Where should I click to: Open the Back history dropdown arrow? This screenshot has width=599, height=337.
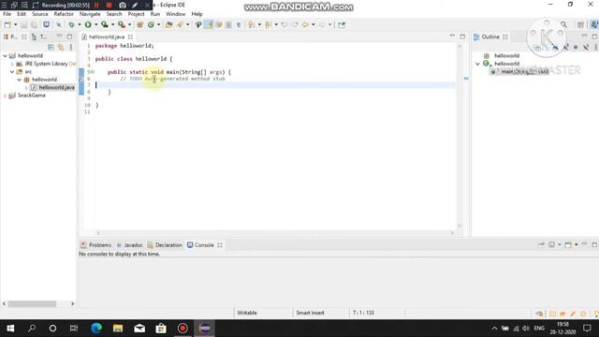click(313, 25)
